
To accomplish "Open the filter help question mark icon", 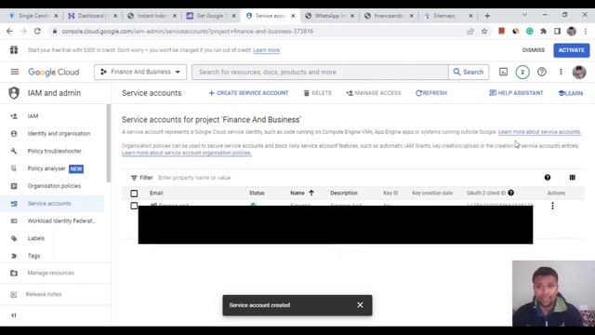I will click(x=548, y=178).
